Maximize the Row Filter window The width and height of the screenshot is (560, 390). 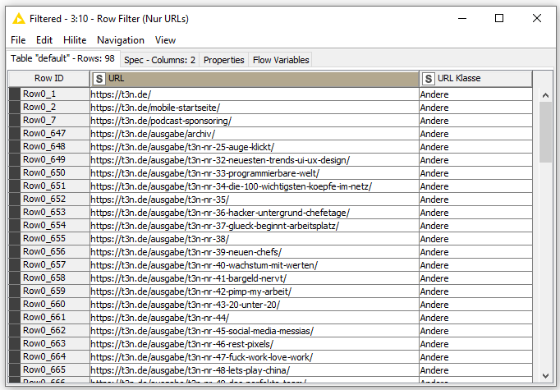[x=499, y=18]
